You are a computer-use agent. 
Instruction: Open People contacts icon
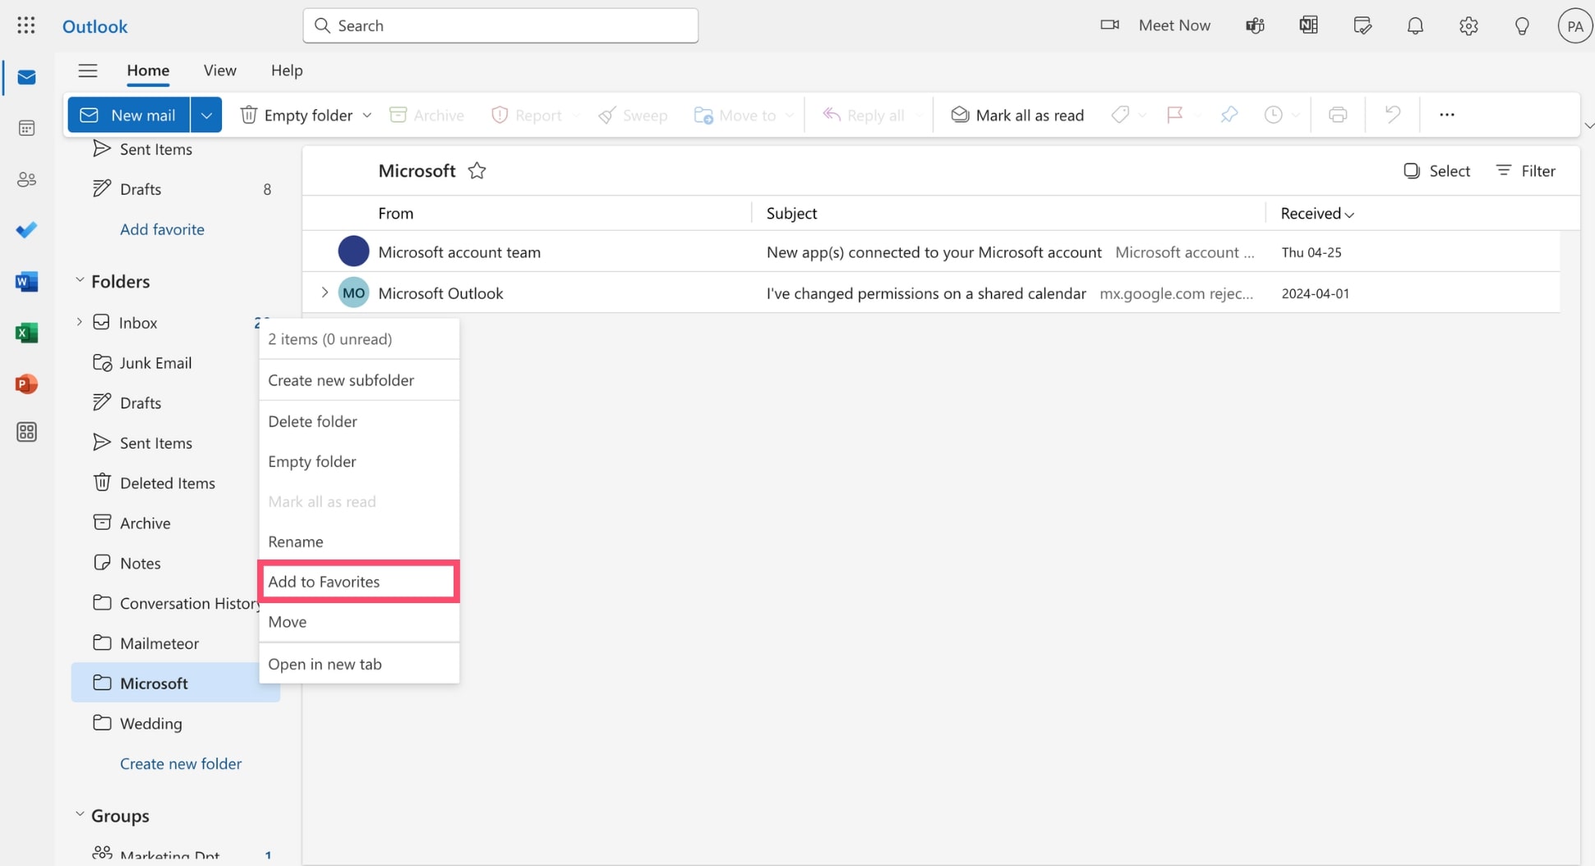point(26,179)
